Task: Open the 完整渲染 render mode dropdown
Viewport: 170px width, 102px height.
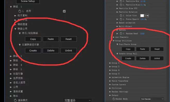Action: pyautogui.click(x=77, y=100)
